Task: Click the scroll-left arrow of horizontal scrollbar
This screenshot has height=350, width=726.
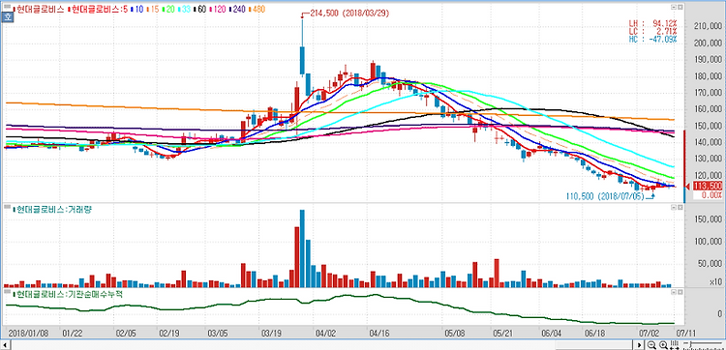Action: coord(6,345)
